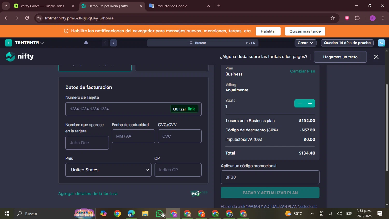389x219 pixels.
Task: Open WhatsApp from the taskbar
Action: [160, 214]
